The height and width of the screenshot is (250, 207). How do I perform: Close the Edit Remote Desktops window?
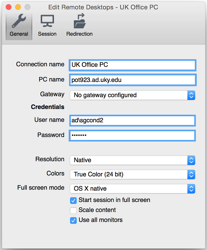[x=9, y=7]
